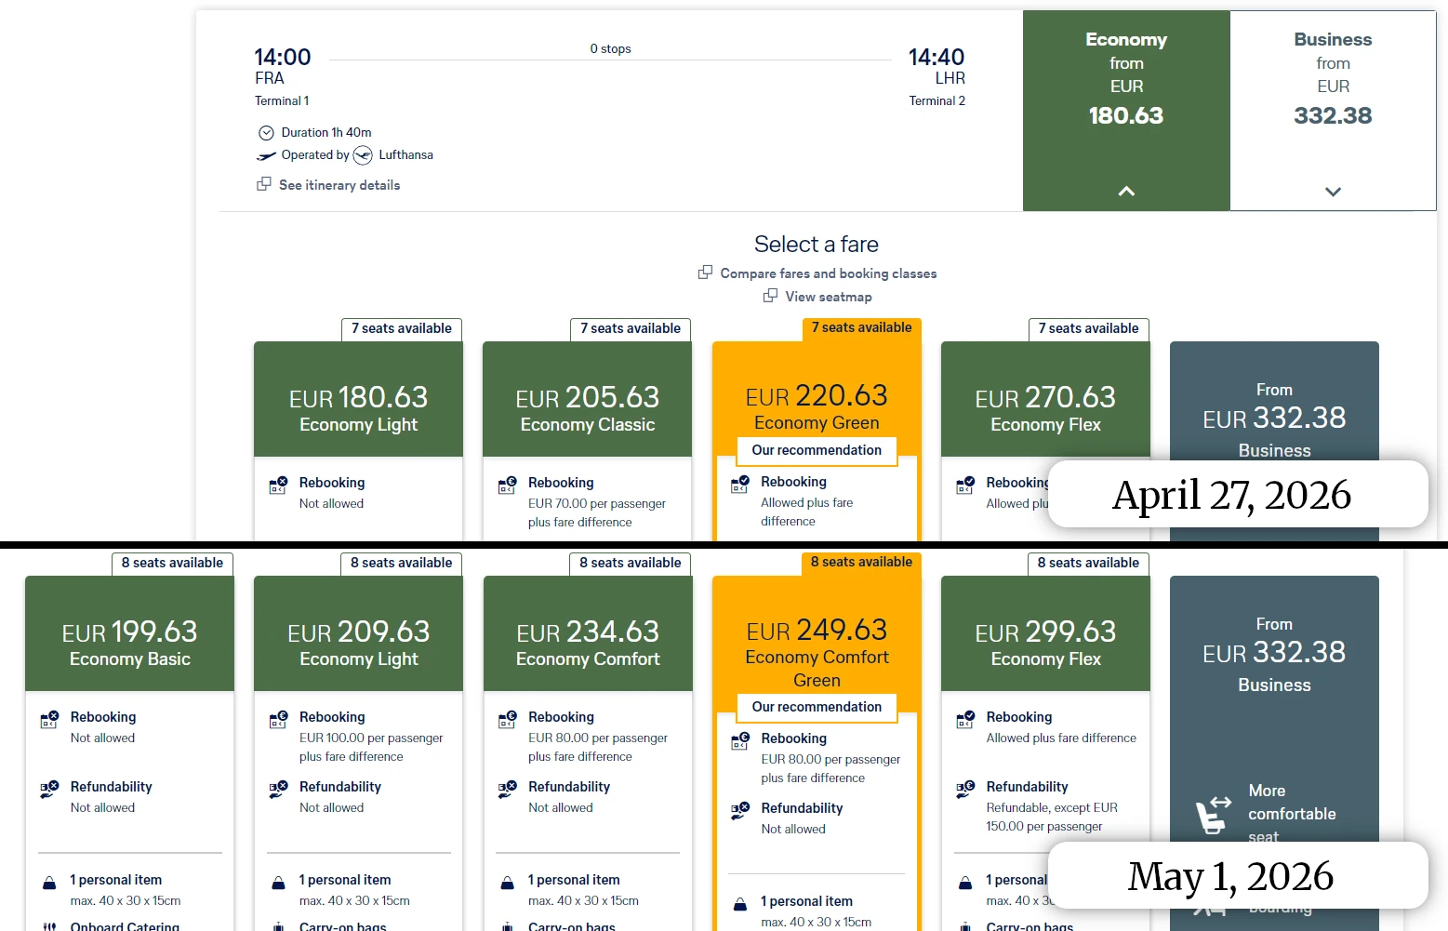Viewport: 1448px width, 931px height.
Task: Click the popup icon beside Compare fares
Action: [706, 273]
